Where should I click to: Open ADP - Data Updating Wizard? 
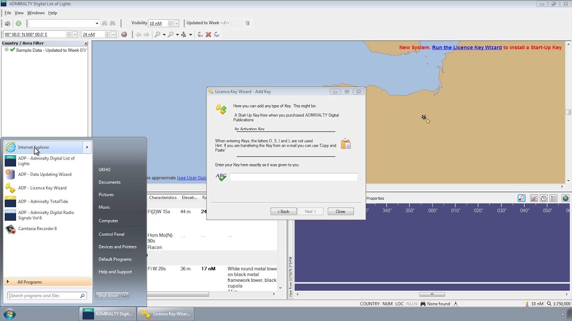(x=48, y=174)
